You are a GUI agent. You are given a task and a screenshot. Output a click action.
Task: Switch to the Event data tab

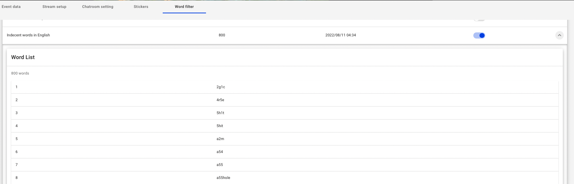point(11,7)
